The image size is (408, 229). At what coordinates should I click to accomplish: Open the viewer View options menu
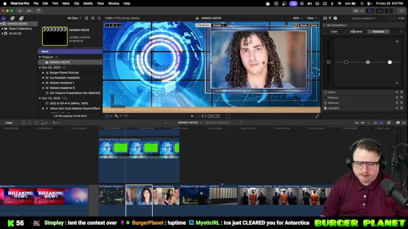coord(311,18)
